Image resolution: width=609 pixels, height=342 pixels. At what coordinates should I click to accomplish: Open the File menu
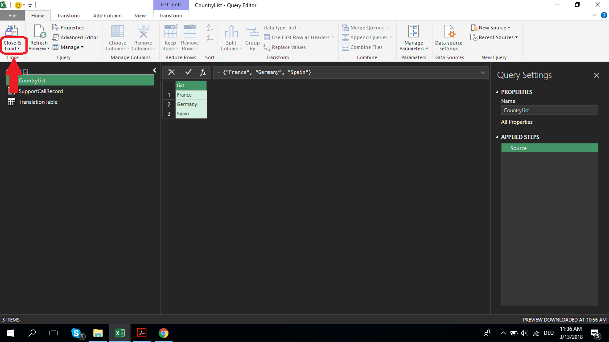(12, 15)
